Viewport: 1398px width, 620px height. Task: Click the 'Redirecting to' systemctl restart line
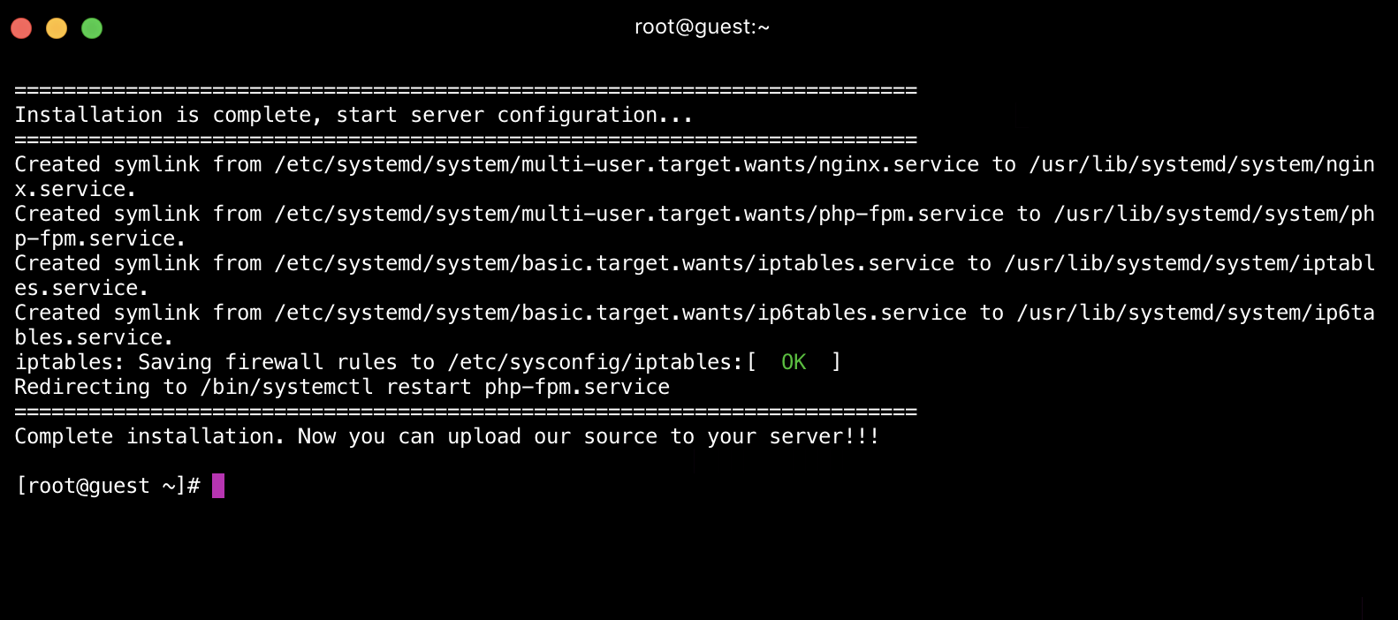(x=342, y=387)
